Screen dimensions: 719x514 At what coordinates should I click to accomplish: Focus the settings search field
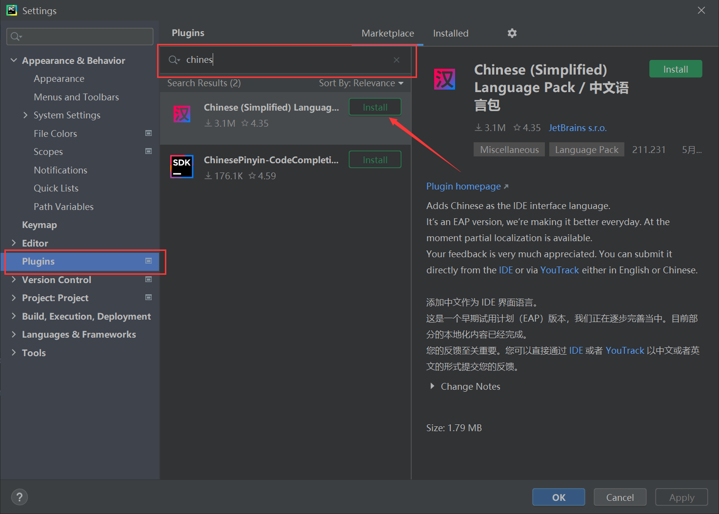click(x=80, y=37)
